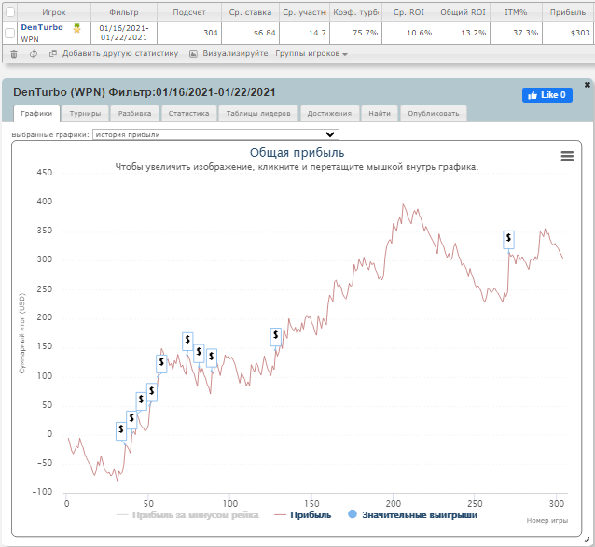The width and height of the screenshot is (595, 547).
Task: Click the Визуализируйте image icon
Action: 193,54
